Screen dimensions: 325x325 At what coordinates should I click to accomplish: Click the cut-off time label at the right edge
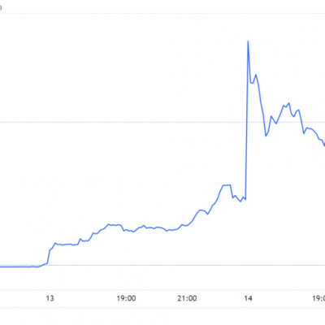pos(318,298)
